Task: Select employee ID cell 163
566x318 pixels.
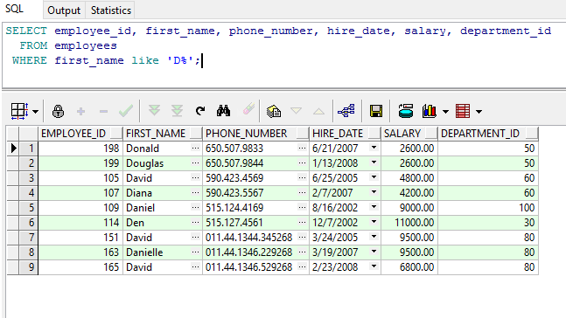Action: tap(80, 252)
